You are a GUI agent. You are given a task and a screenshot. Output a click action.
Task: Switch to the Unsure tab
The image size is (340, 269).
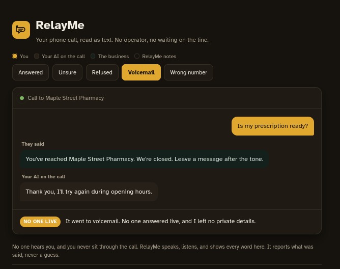67,72
